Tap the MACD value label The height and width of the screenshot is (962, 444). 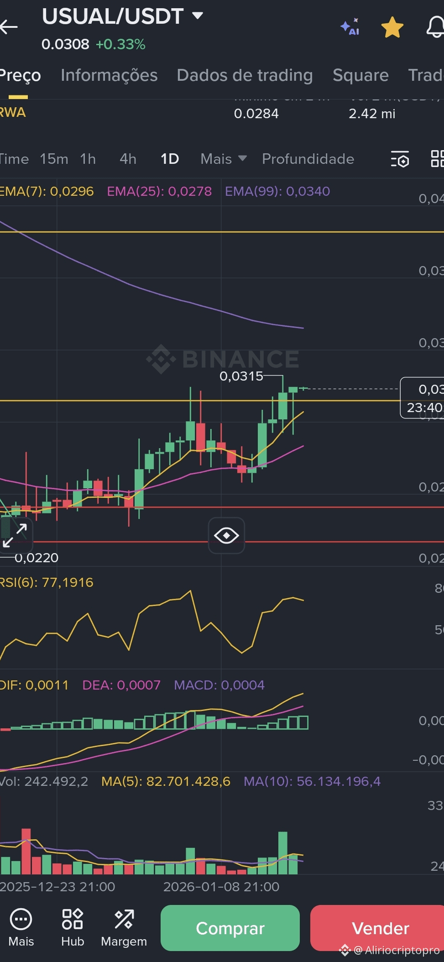[219, 685]
